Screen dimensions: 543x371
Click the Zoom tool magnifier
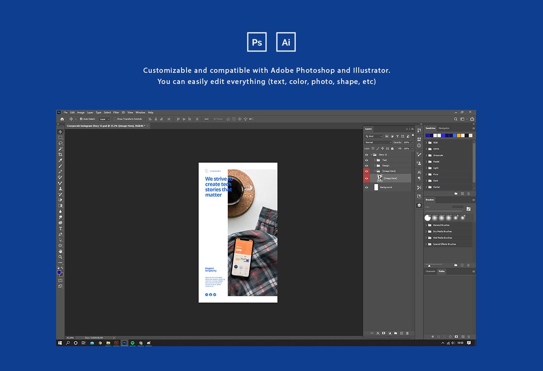click(x=60, y=257)
